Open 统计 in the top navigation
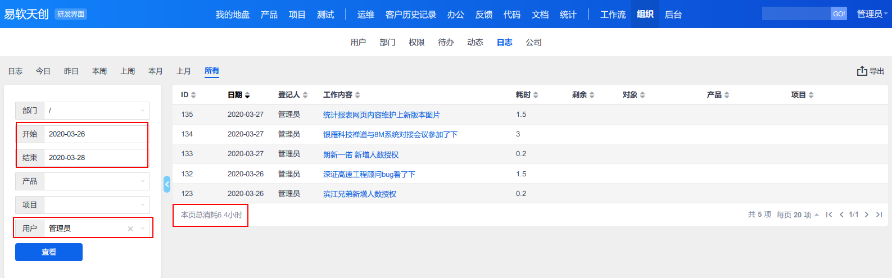892x278 pixels. click(568, 15)
